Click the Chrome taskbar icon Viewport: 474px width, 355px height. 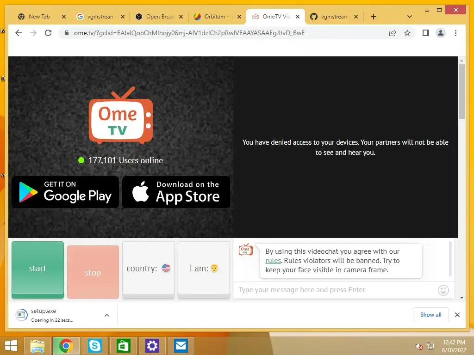(x=66, y=346)
